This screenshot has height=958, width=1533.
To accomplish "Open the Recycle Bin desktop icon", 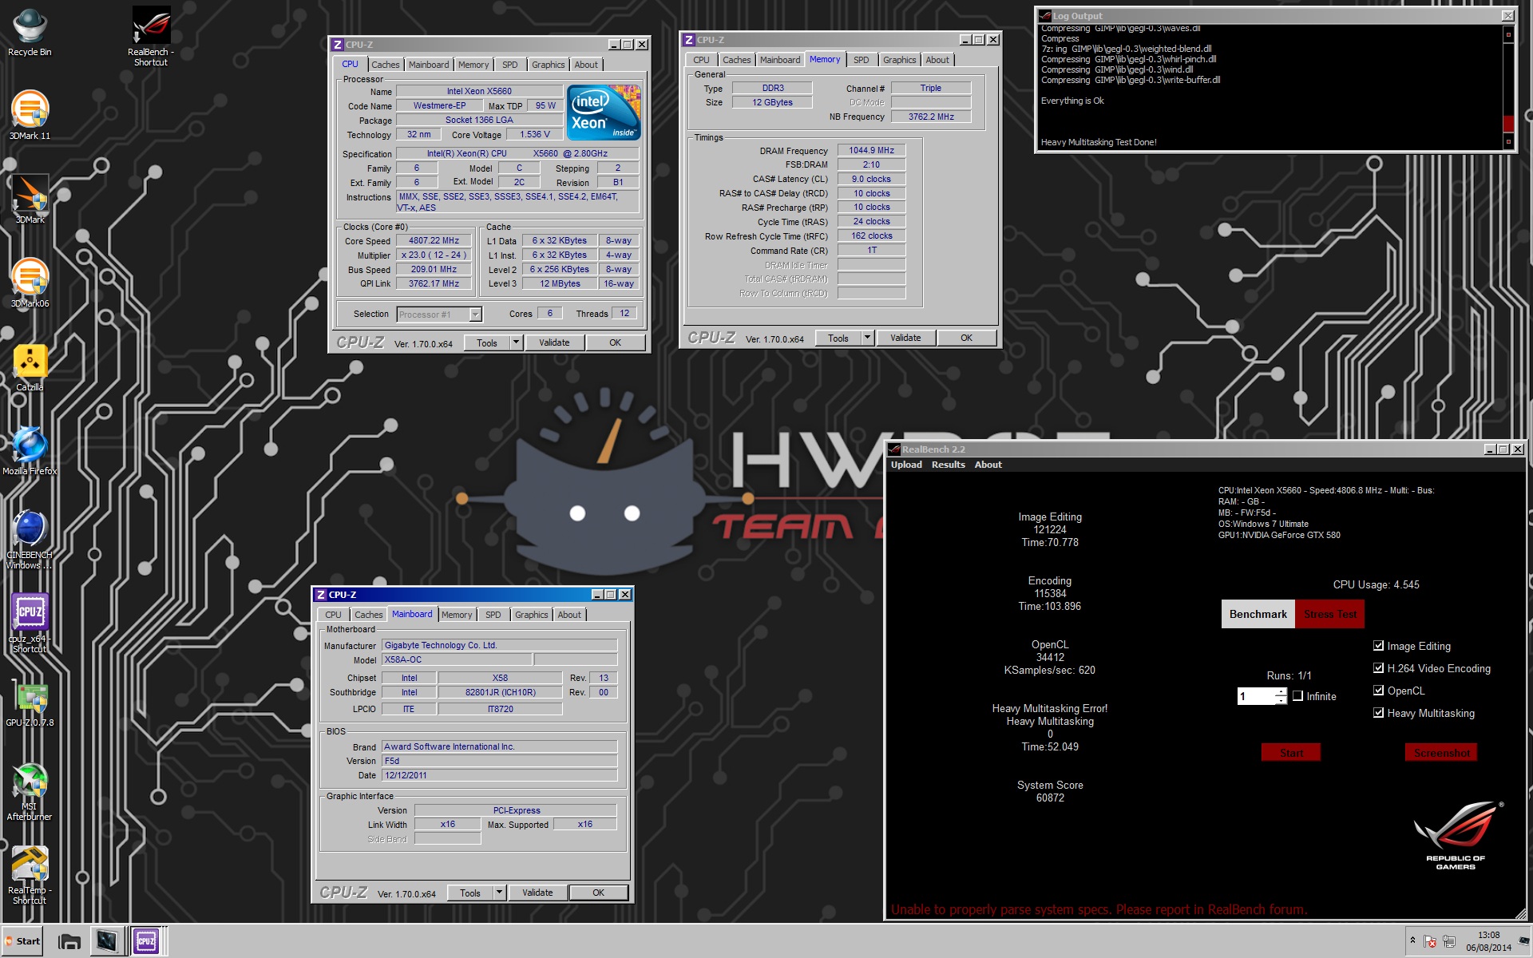I will tap(30, 32).
